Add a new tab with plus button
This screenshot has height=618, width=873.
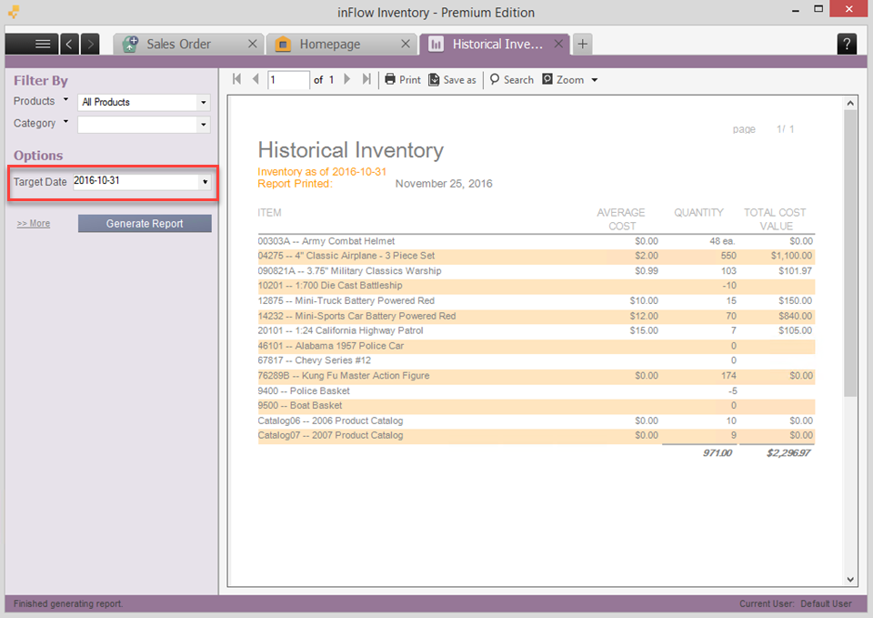pos(582,44)
